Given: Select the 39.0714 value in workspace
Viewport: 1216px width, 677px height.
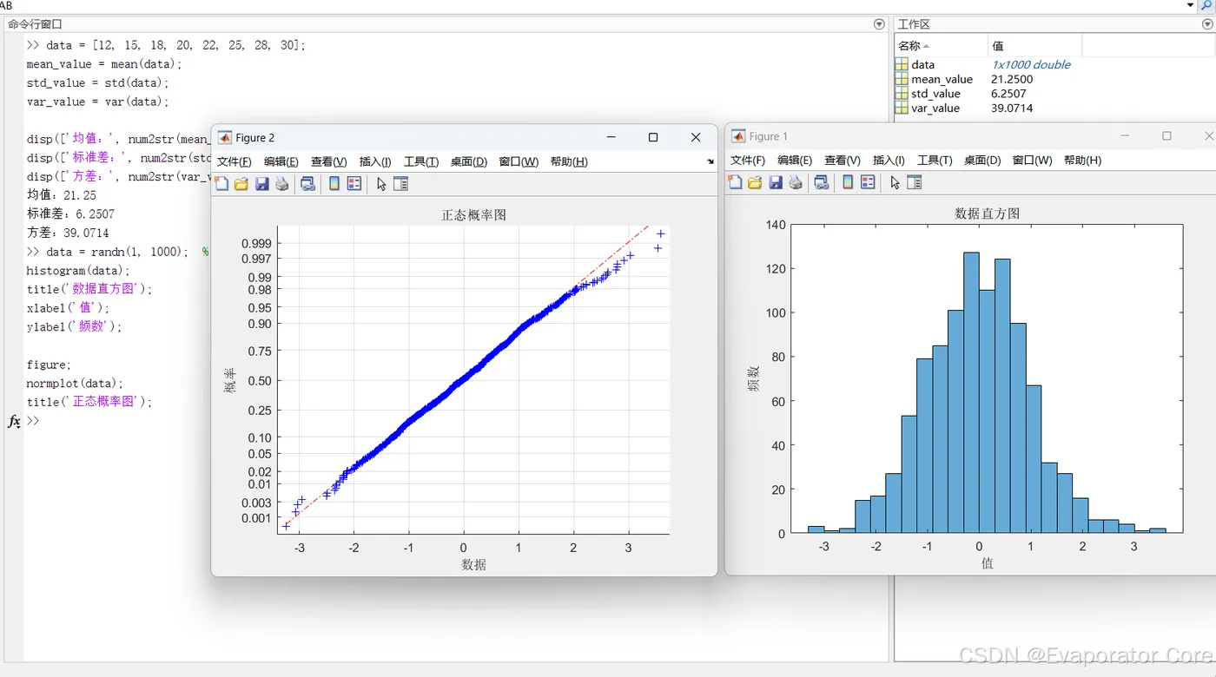Looking at the screenshot, I should coord(1012,108).
